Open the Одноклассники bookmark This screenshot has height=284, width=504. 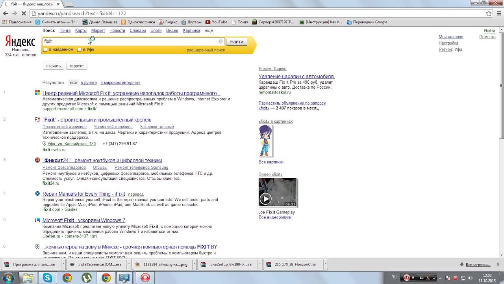coord(138,22)
